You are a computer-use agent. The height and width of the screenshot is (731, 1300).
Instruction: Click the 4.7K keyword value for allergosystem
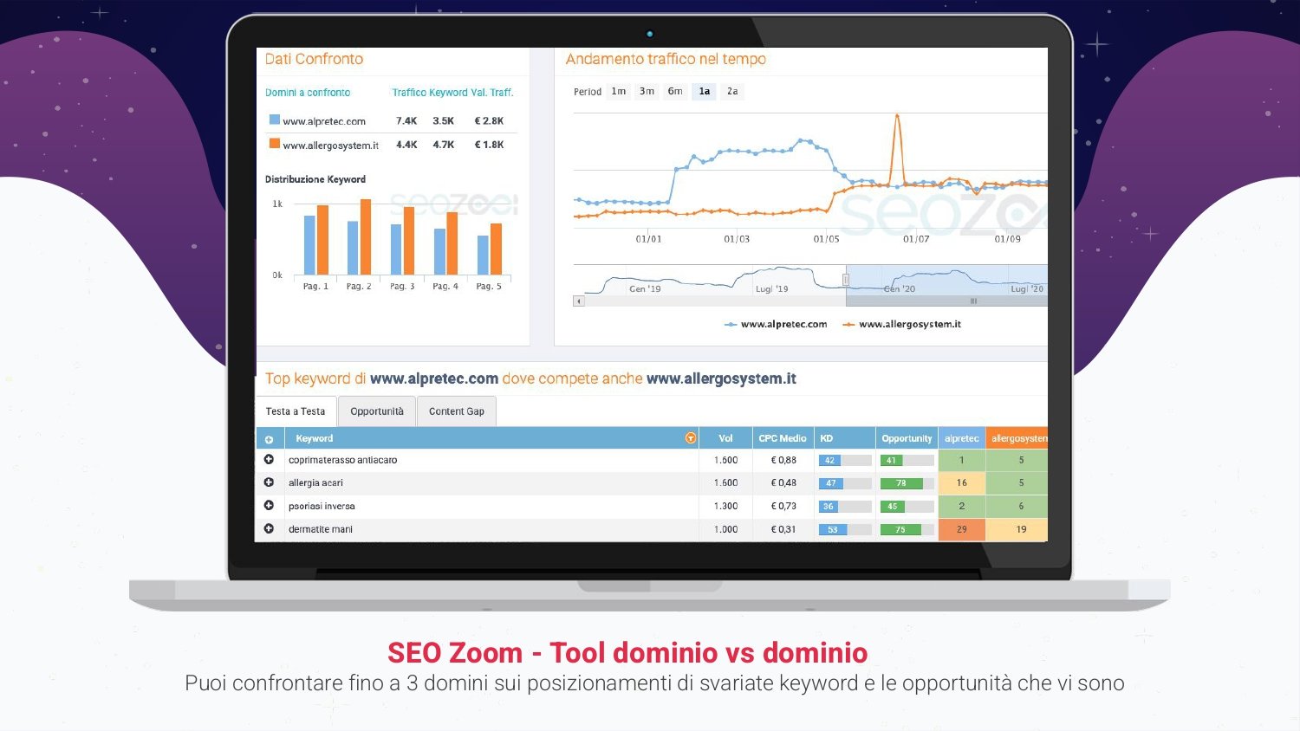443,145
